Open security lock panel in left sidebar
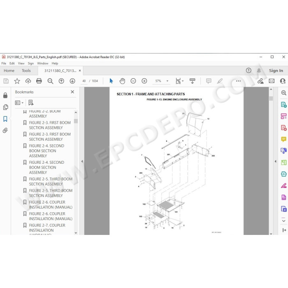The width and height of the screenshot is (288, 288). 5,95
